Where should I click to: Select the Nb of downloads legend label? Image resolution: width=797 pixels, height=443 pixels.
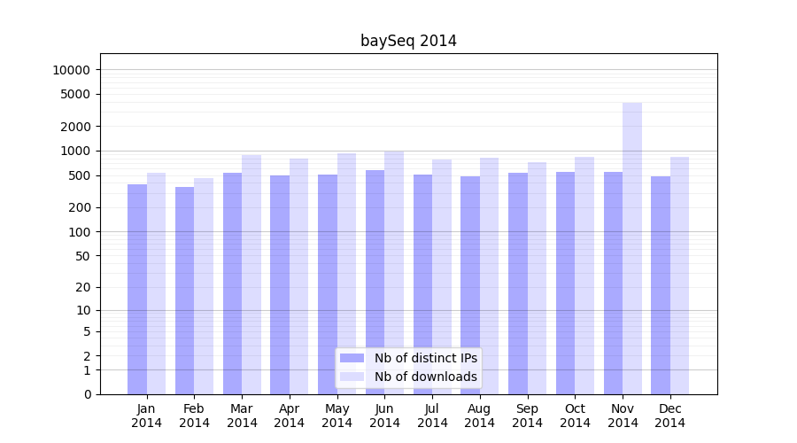[x=425, y=377]
